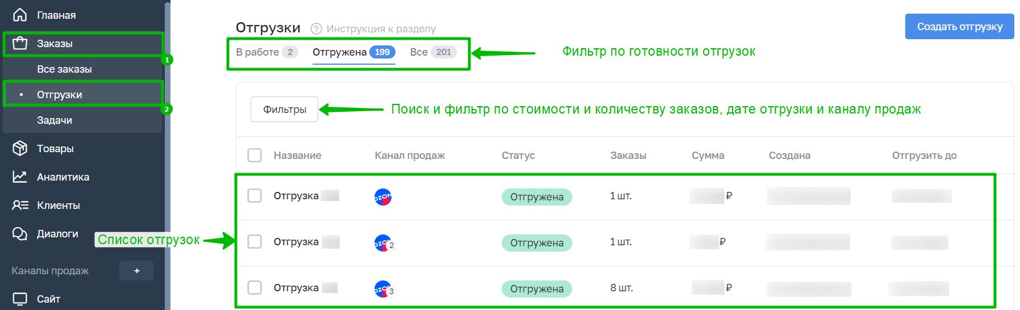The image size is (1020, 310).
Task: Click the Сайт monitor icon
Action: tap(20, 299)
